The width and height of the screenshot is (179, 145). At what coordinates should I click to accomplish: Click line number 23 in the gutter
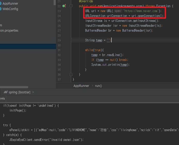point(59,11)
